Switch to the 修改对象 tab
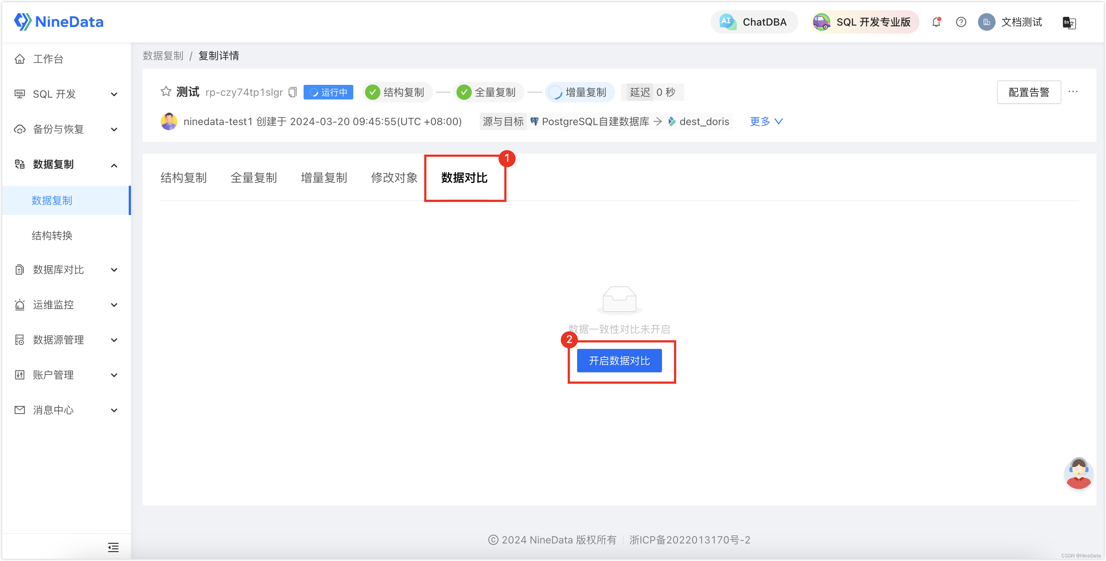 pyautogui.click(x=394, y=178)
